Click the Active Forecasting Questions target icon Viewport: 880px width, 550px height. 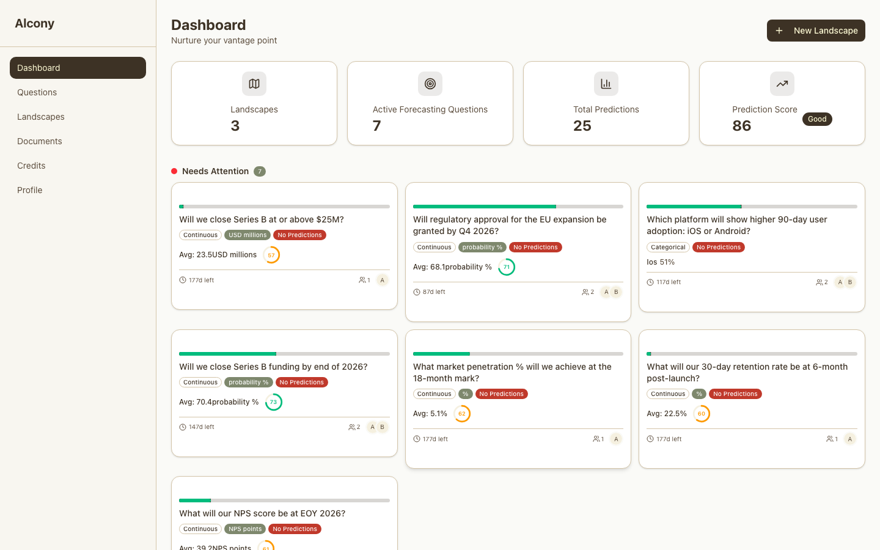(430, 84)
